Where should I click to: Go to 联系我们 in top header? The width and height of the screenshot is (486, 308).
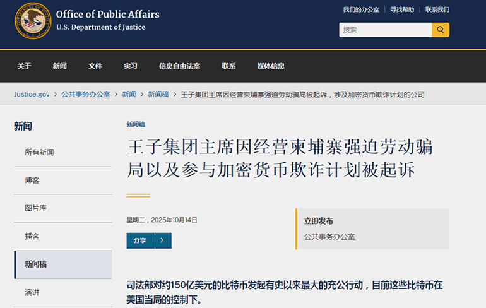(437, 9)
